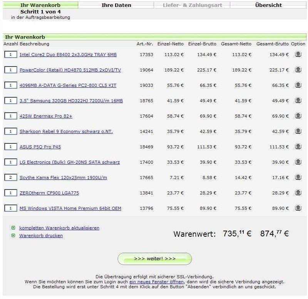This screenshot has height=299, width=308.
Task: Focus quantity field for Enermax Pro 82+
Action: 11,116
